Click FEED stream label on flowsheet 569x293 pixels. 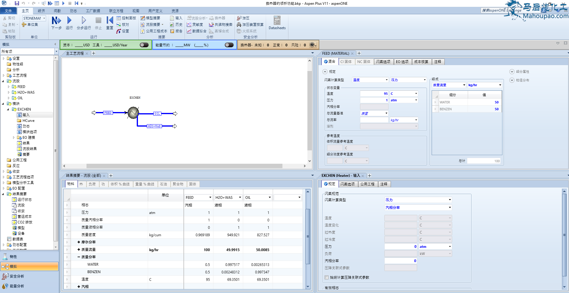pyautogui.click(x=108, y=113)
